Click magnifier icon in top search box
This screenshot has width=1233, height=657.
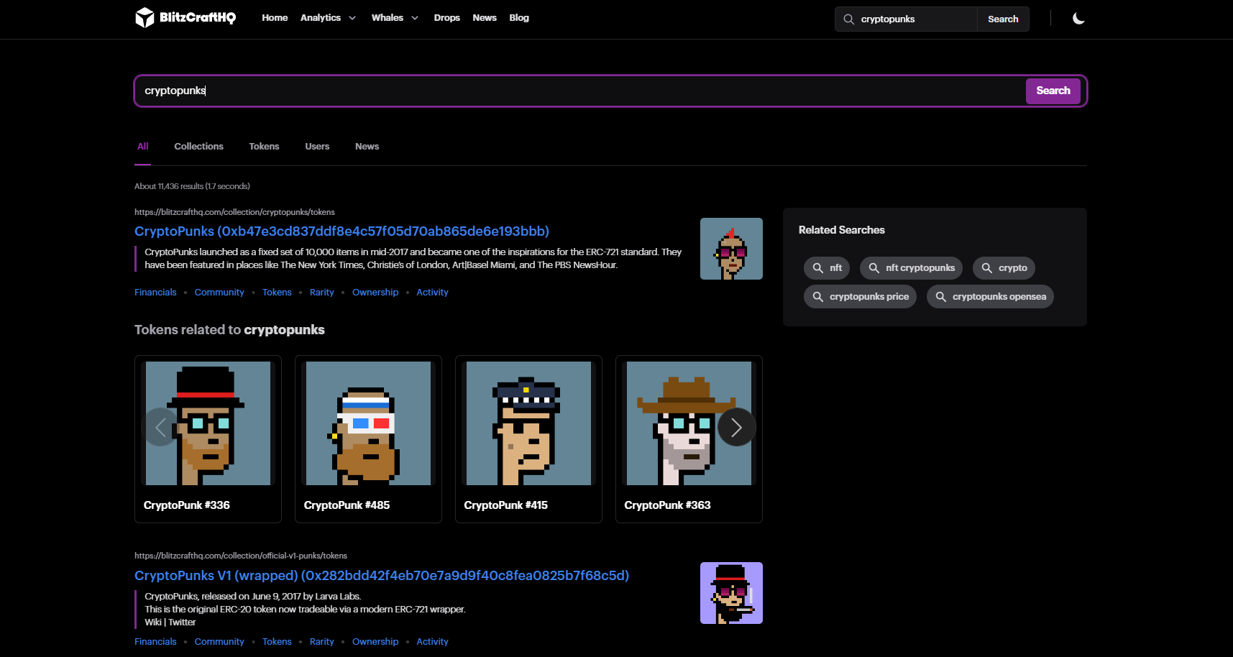[x=848, y=19]
